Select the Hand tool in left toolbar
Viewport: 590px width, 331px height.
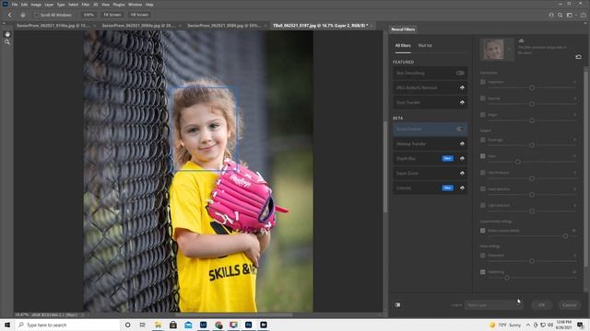tap(7, 34)
